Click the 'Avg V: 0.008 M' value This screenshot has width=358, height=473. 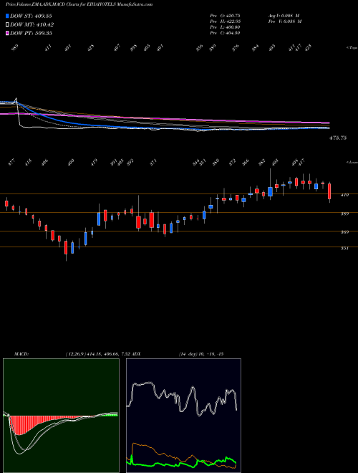pos(284,15)
